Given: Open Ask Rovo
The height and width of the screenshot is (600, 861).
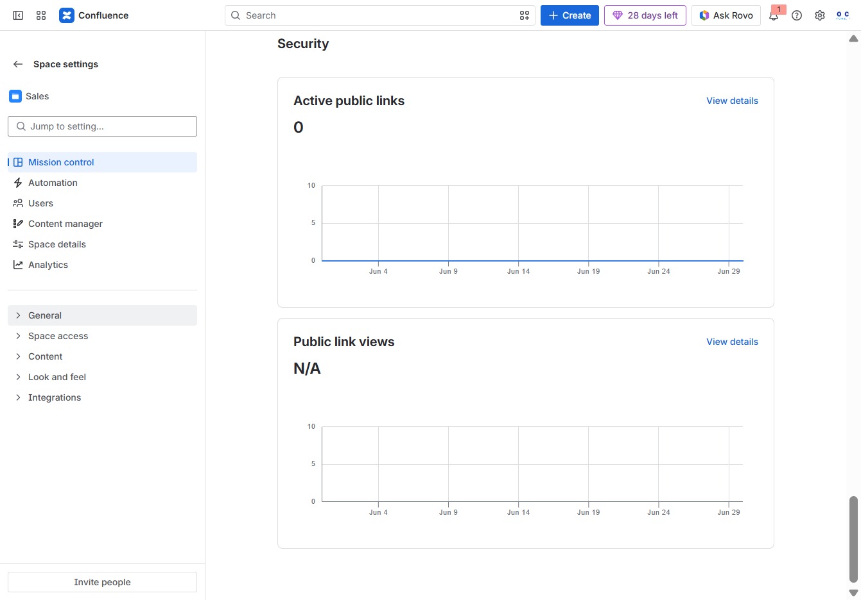Looking at the screenshot, I should pyautogui.click(x=726, y=15).
